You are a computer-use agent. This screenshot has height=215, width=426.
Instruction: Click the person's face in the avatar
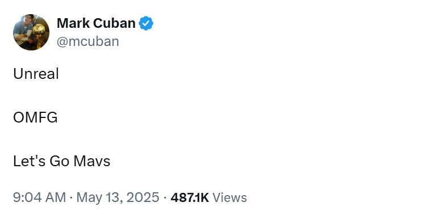(27, 22)
